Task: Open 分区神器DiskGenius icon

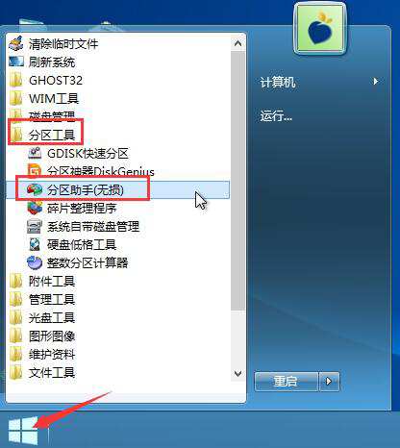Action: pyautogui.click(x=35, y=171)
